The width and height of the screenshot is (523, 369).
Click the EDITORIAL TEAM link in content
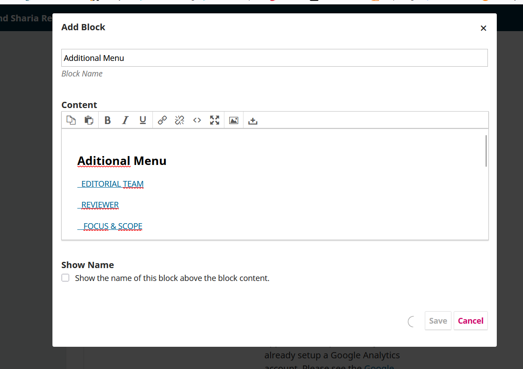click(x=112, y=184)
